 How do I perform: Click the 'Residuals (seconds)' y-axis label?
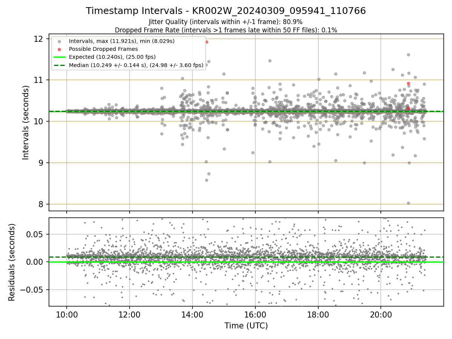click(12, 262)
